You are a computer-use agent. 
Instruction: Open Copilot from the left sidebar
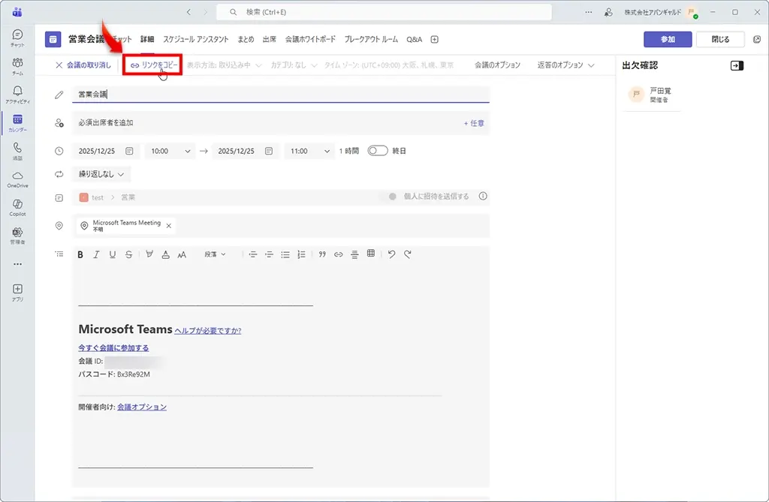click(17, 207)
